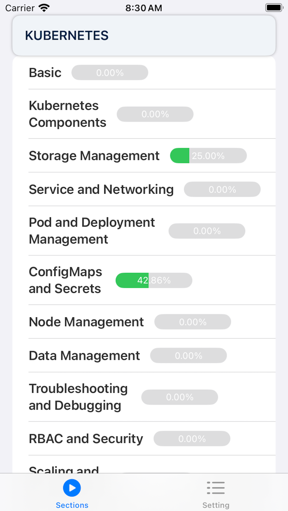Tap the ConfigMaps 42.86% progress bar
The image size is (288, 511).
[154, 280]
